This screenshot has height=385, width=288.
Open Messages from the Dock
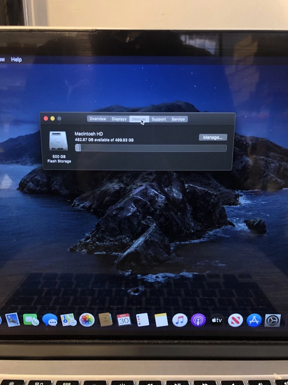click(x=50, y=320)
